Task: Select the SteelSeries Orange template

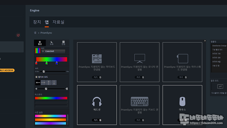Action: (219, 46)
